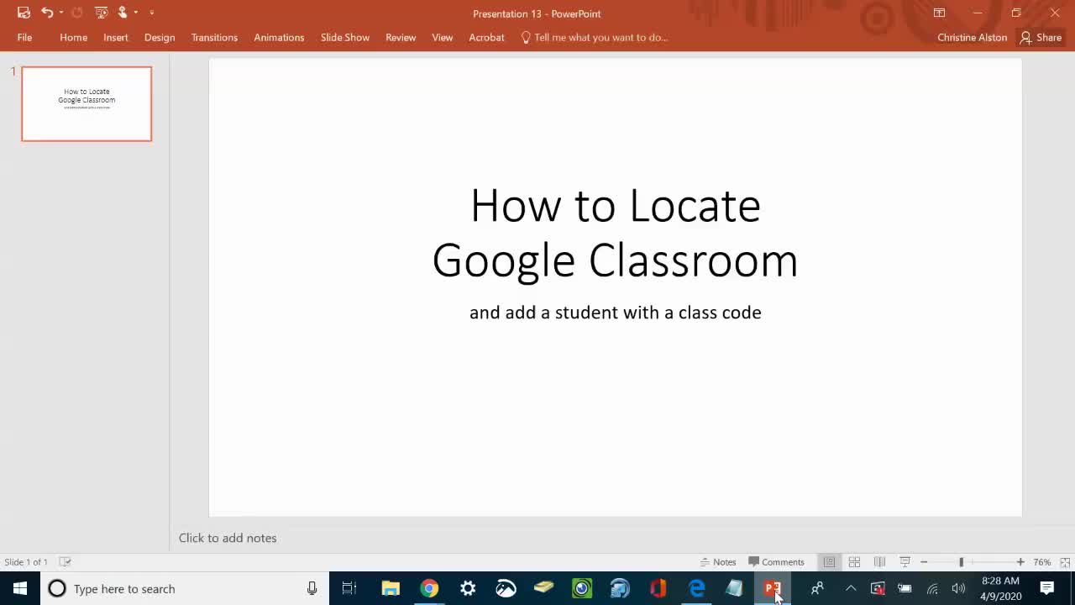
Task: Toggle the Notes pane from status bar
Action: click(x=719, y=562)
